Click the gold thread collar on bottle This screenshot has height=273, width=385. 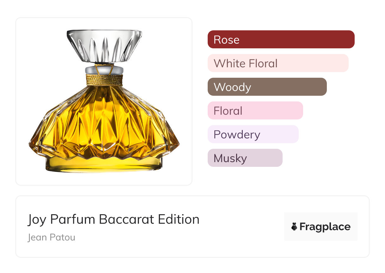click(x=104, y=79)
